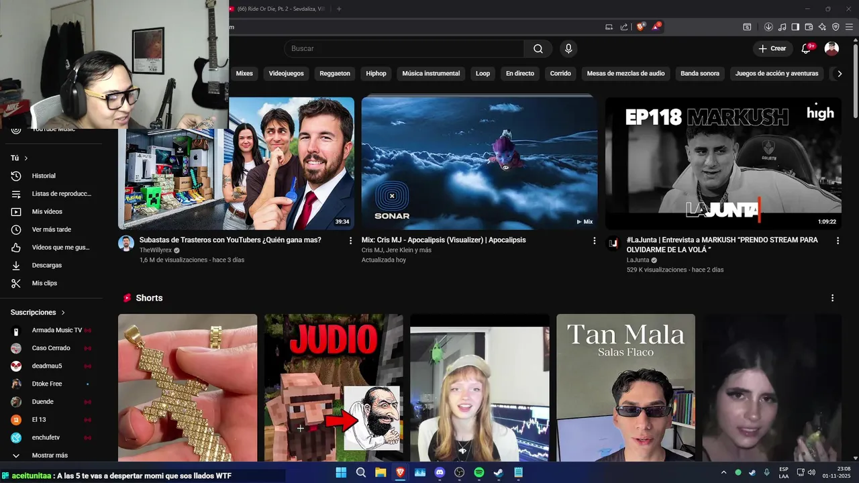Open Brave Wallet icon in toolbar
This screenshot has width=859, height=483.
(809, 27)
